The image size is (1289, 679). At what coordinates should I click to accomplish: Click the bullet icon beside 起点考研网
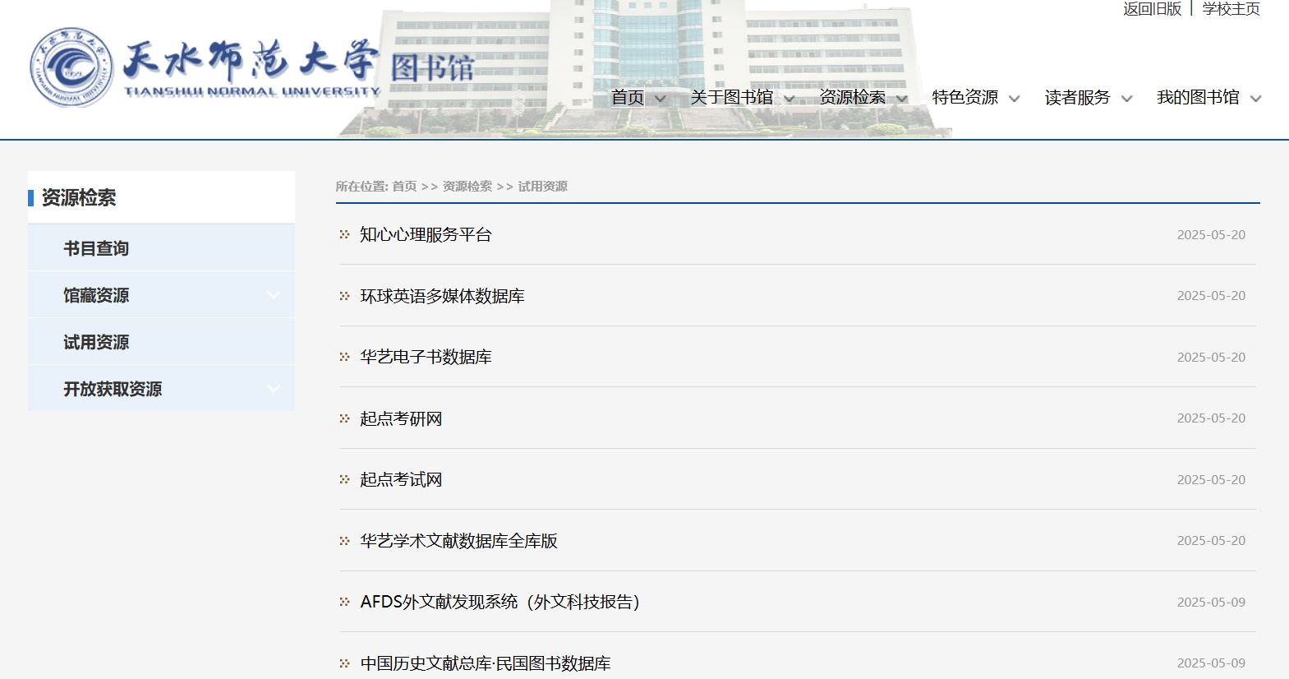tap(345, 418)
